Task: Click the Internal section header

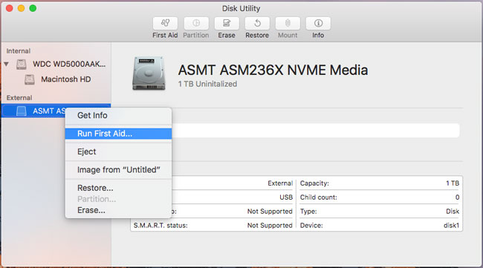Action: (x=19, y=51)
